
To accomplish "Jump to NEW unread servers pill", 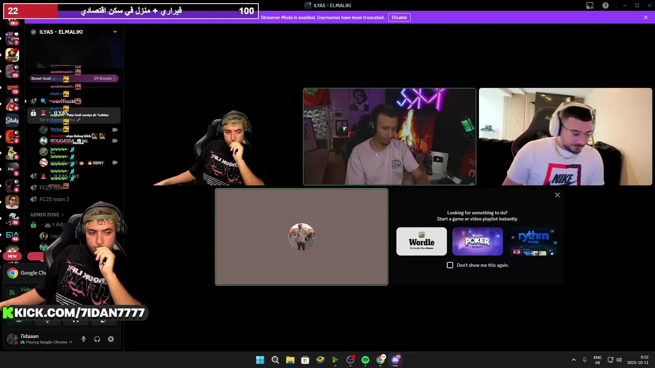I will point(12,256).
